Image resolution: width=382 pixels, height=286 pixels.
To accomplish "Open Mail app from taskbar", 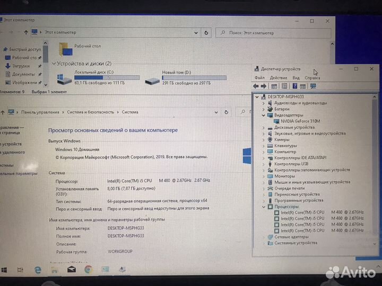I will click(x=72, y=270).
